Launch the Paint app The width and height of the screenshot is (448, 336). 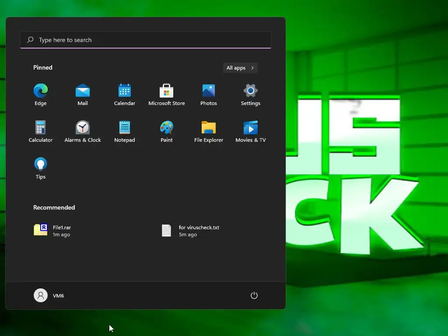click(x=167, y=131)
